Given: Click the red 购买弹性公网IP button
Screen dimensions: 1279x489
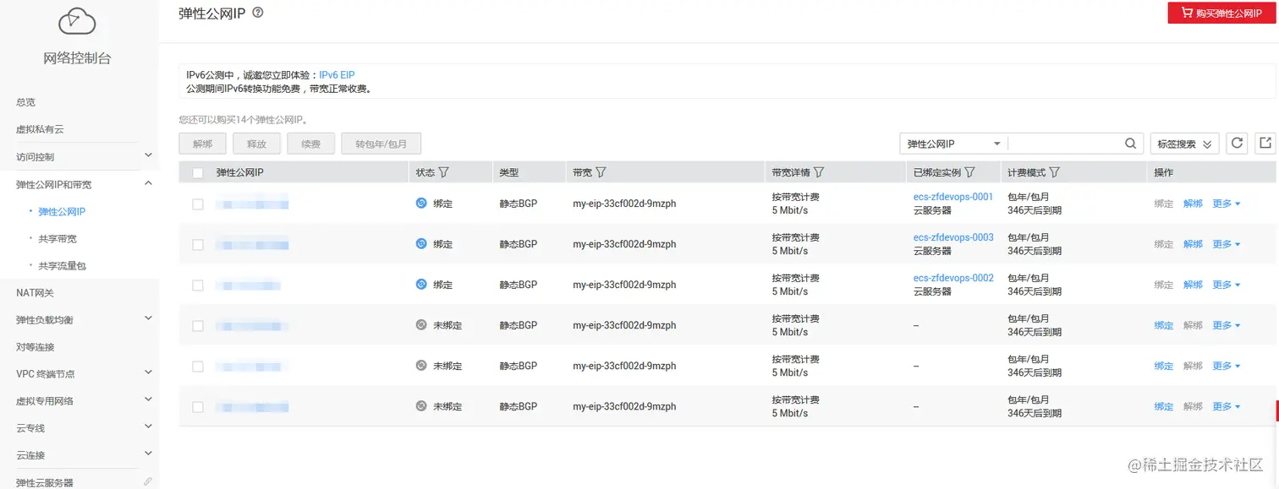Looking at the screenshot, I should (1221, 14).
